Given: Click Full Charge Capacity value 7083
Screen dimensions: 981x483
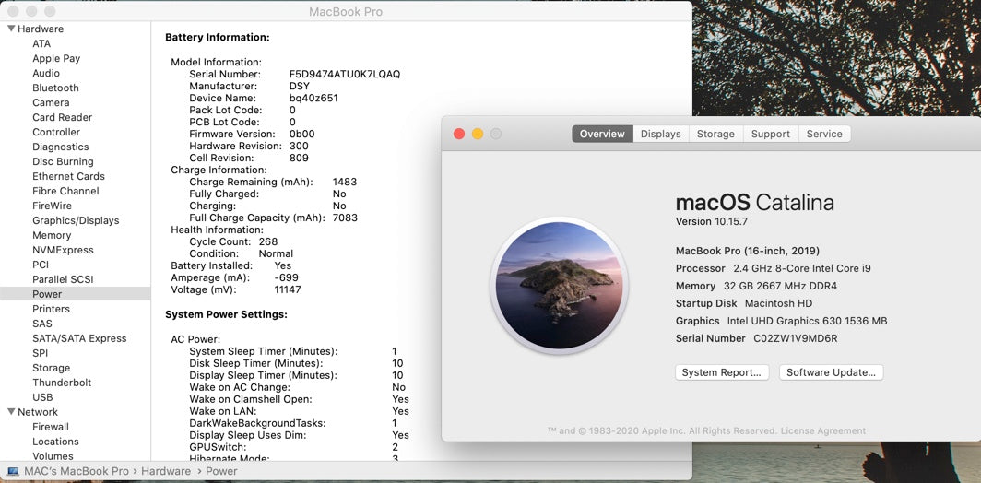Looking at the screenshot, I should pos(345,218).
